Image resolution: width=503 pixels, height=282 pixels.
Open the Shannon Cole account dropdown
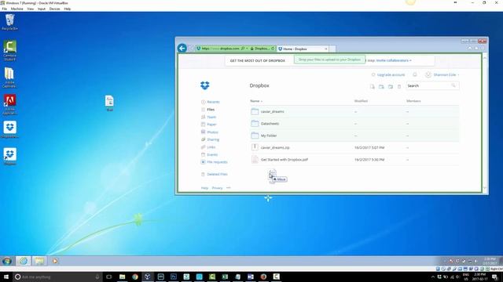(442, 75)
